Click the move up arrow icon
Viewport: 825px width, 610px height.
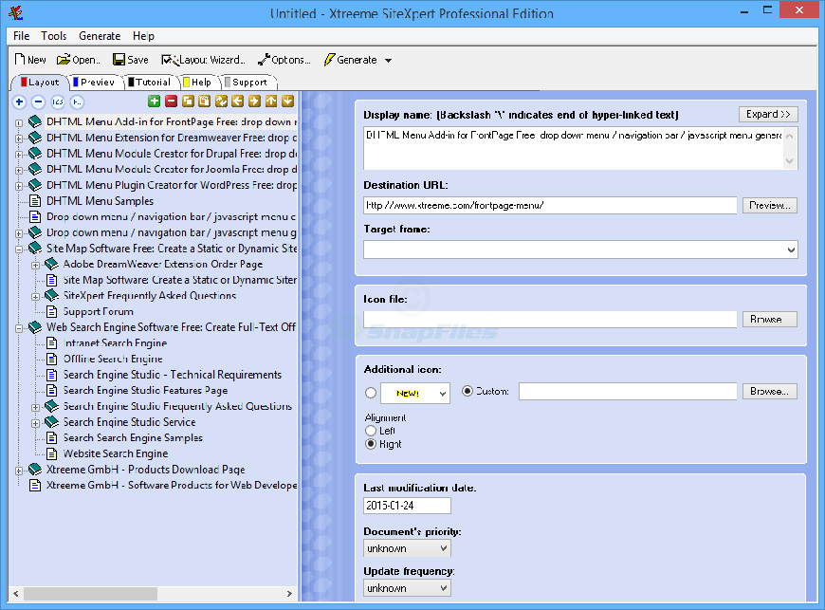[270, 102]
